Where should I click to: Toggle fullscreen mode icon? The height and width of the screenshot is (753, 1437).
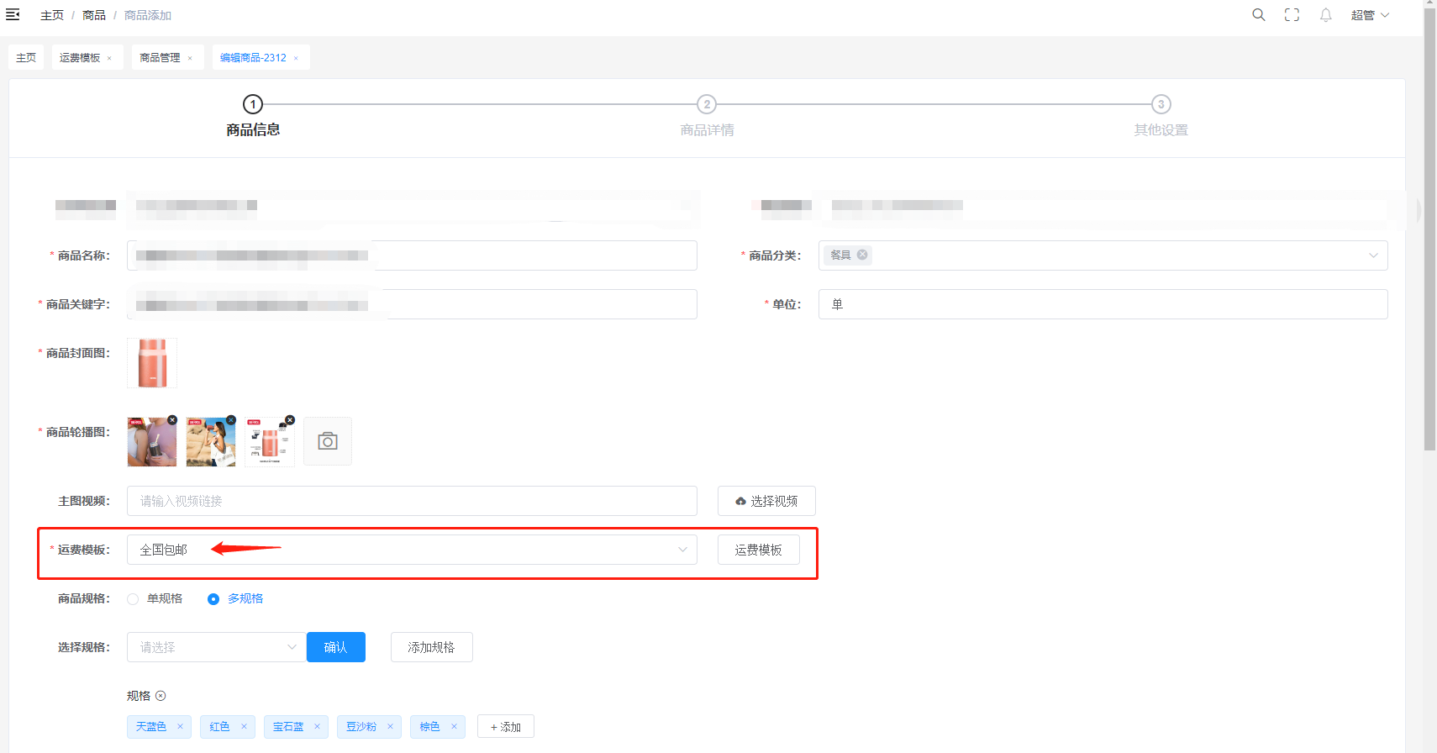tap(1292, 14)
